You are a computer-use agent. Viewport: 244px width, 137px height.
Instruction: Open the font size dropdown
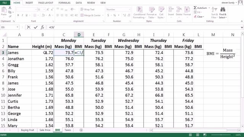pyautogui.click(x=44, y=10)
